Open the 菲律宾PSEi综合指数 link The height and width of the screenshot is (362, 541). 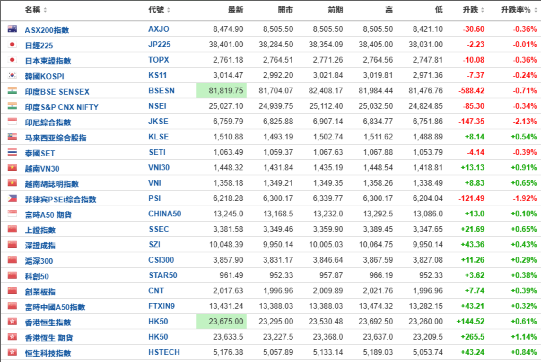(61, 199)
